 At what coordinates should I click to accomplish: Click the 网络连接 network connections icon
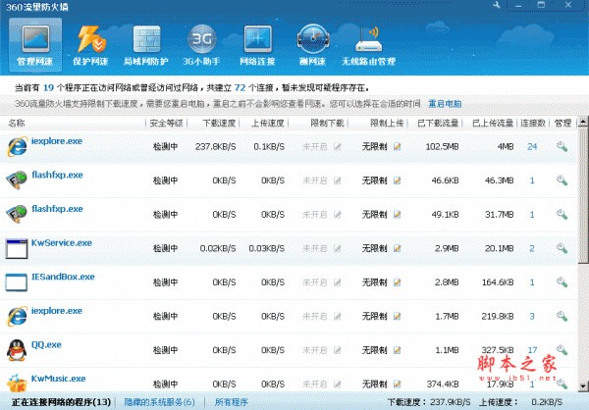tap(259, 47)
